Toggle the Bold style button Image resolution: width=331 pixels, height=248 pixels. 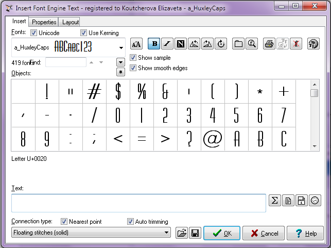click(154, 44)
